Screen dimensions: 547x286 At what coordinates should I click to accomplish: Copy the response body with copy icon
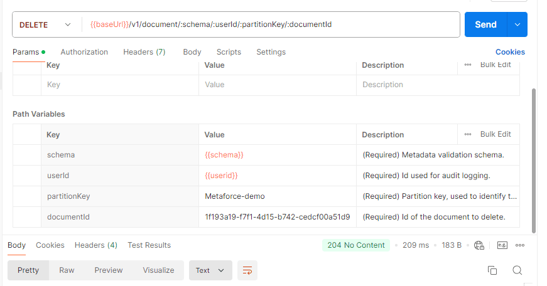[492, 270]
